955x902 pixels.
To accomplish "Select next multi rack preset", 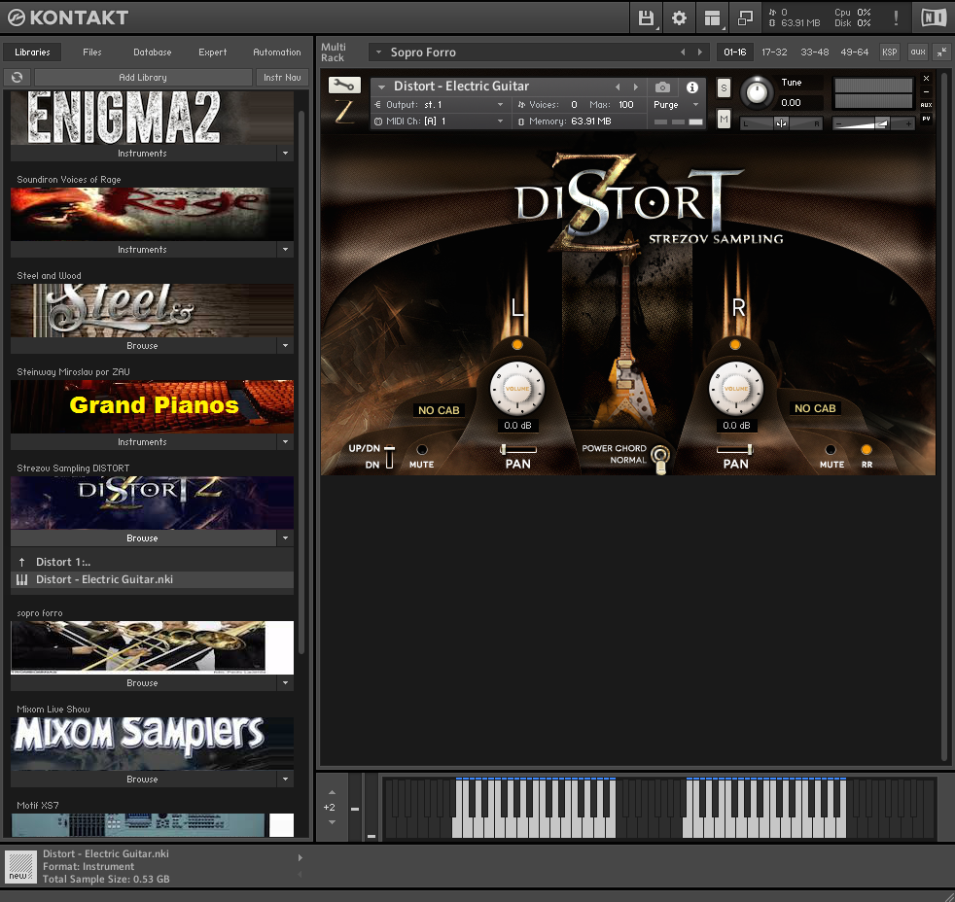I will click(x=700, y=52).
